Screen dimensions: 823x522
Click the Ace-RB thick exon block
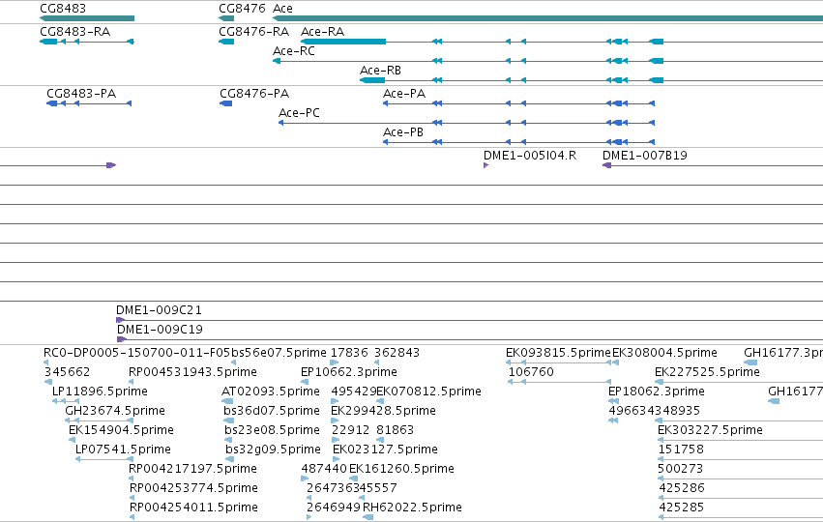(x=372, y=80)
